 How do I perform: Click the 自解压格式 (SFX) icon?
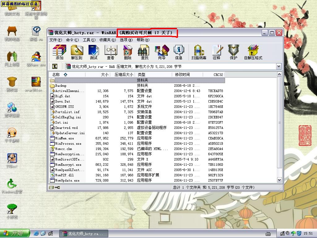(253, 52)
